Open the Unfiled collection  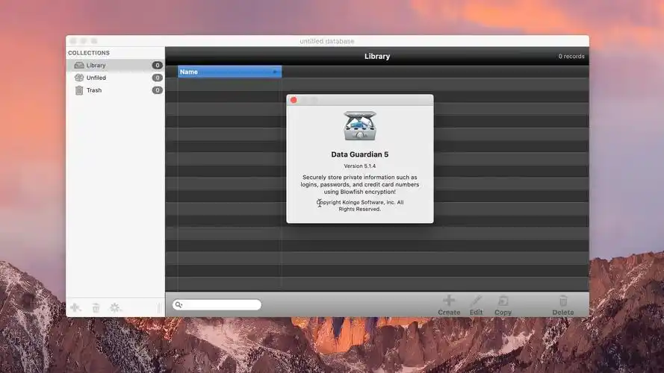[96, 78]
